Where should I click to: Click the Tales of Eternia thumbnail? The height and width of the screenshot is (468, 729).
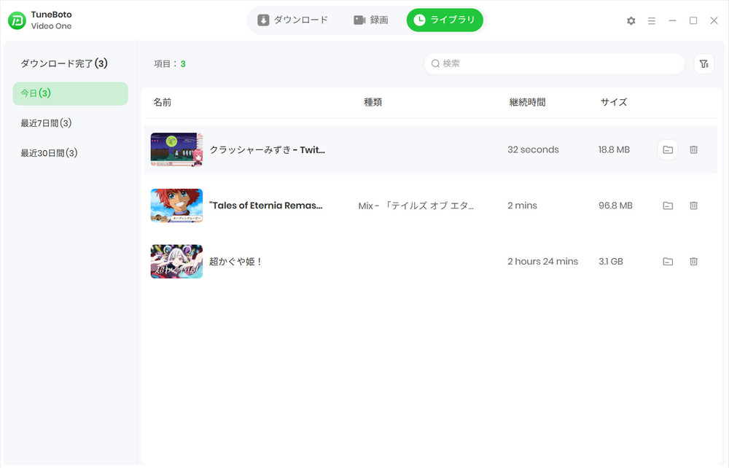pos(176,206)
